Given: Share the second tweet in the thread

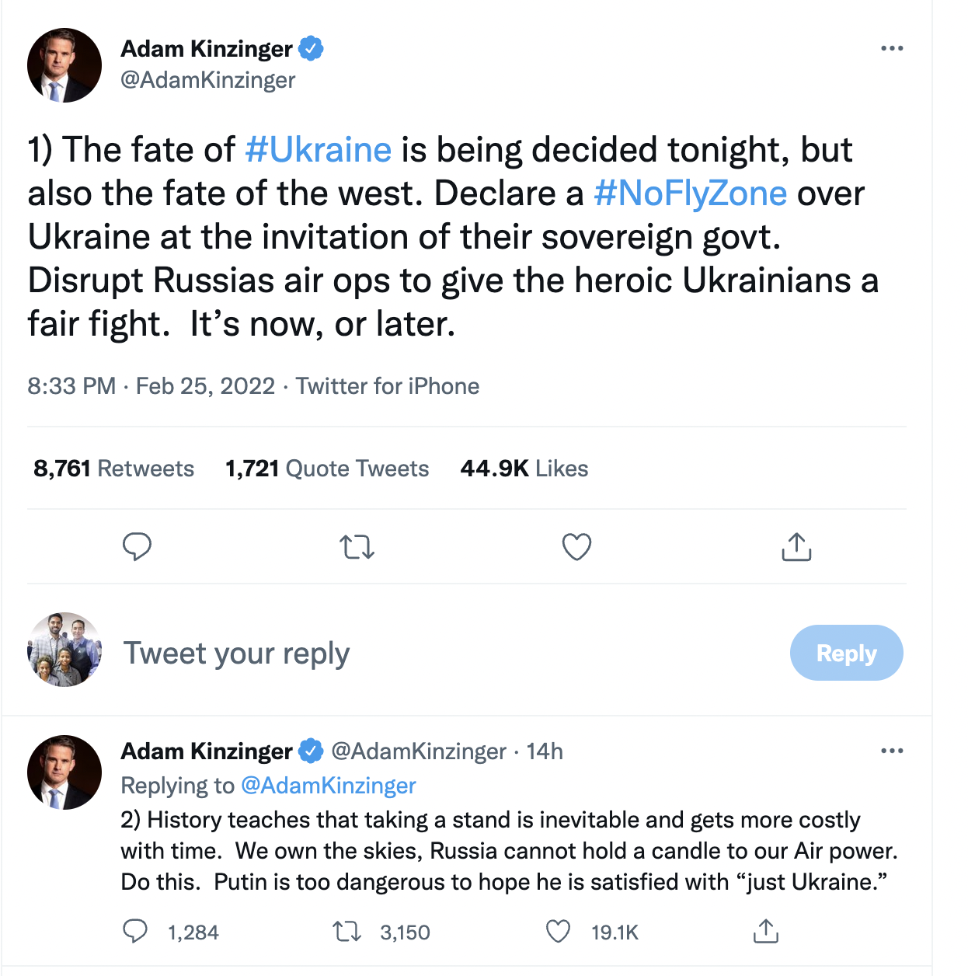Looking at the screenshot, I should [x=765, y=931].
